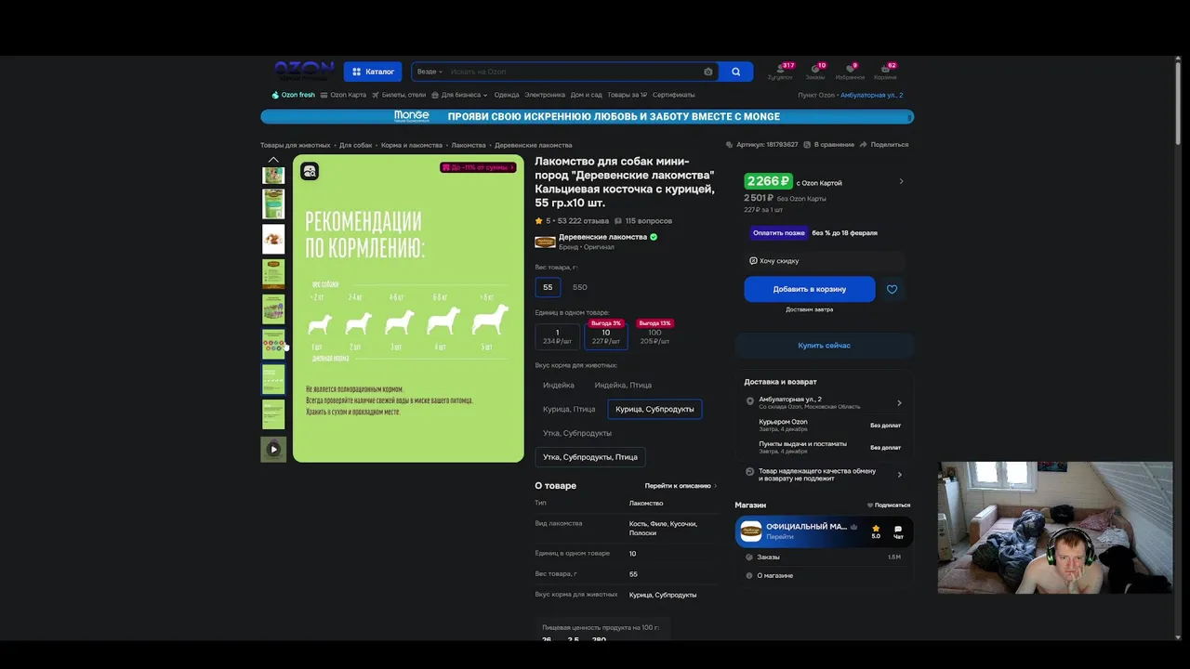This screenshot has height=669, width=1190.
Task: Open 53 222 отзыва reviews link
Action: 583,221
